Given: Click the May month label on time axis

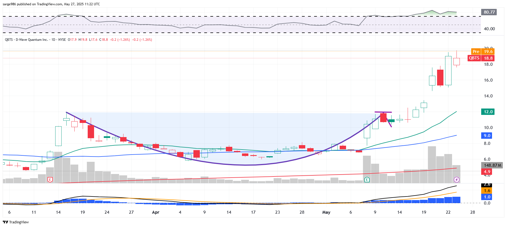Looking at the screenshot, I should [326, 212].
